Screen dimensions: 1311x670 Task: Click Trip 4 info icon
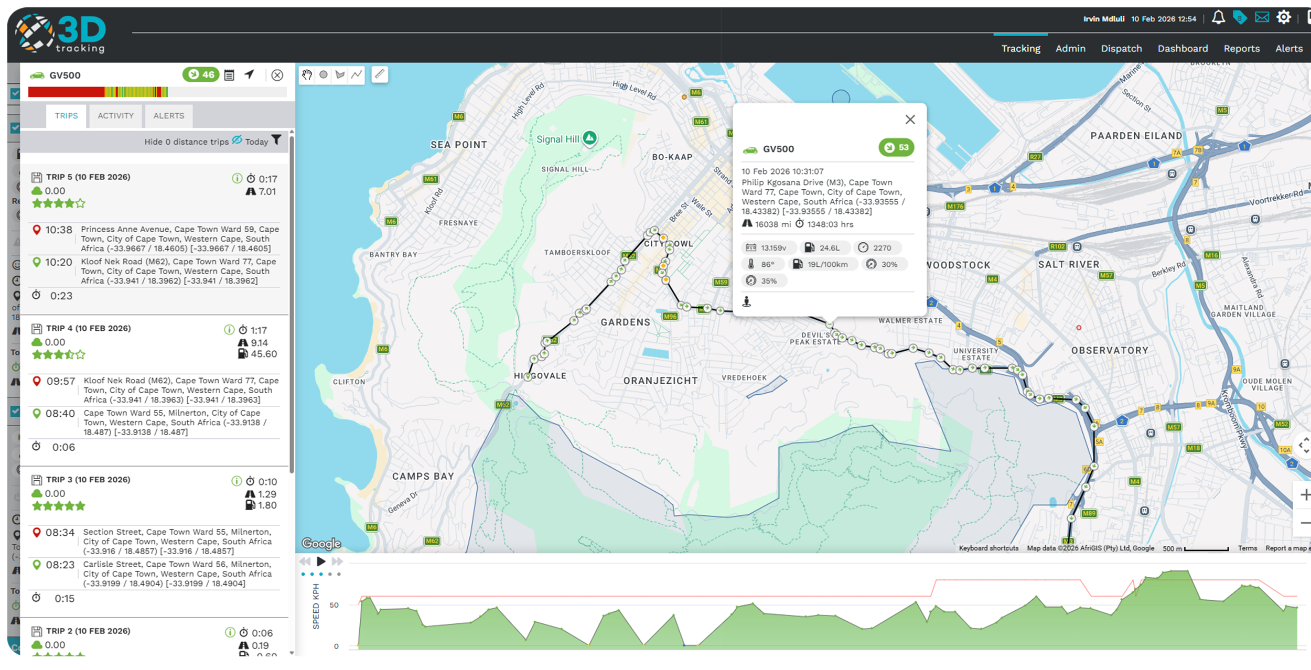229,330
